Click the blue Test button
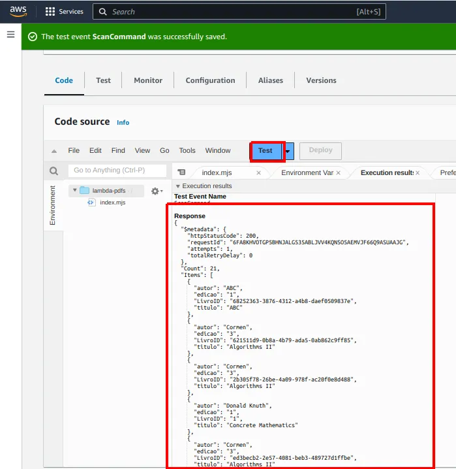The image size is (456, 469). point(266,151)
